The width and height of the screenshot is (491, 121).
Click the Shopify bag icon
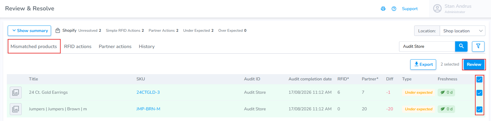pos(58,31)
